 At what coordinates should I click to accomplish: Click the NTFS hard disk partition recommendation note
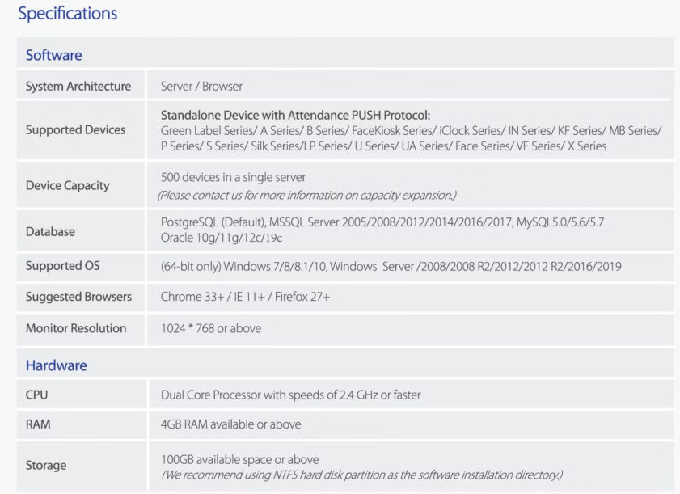(361, 475)
